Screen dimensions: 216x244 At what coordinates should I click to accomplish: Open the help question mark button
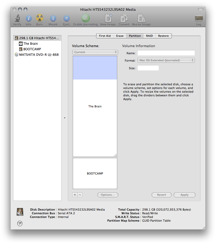pyautogui.click(x=20, y=223)
